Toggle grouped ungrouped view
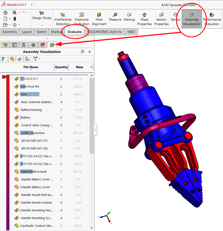This screenshot has width=223, height=231. tap(20, 59)
